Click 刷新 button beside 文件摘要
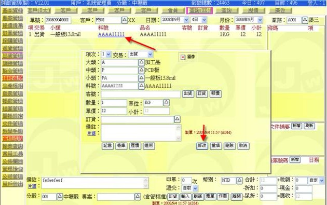327x205 pixels. pyautogui.click(x=309, y=126)
